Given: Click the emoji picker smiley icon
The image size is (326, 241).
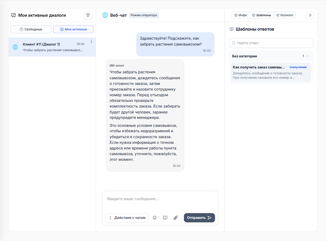Looking at the screenshot, I should point(155,218).
